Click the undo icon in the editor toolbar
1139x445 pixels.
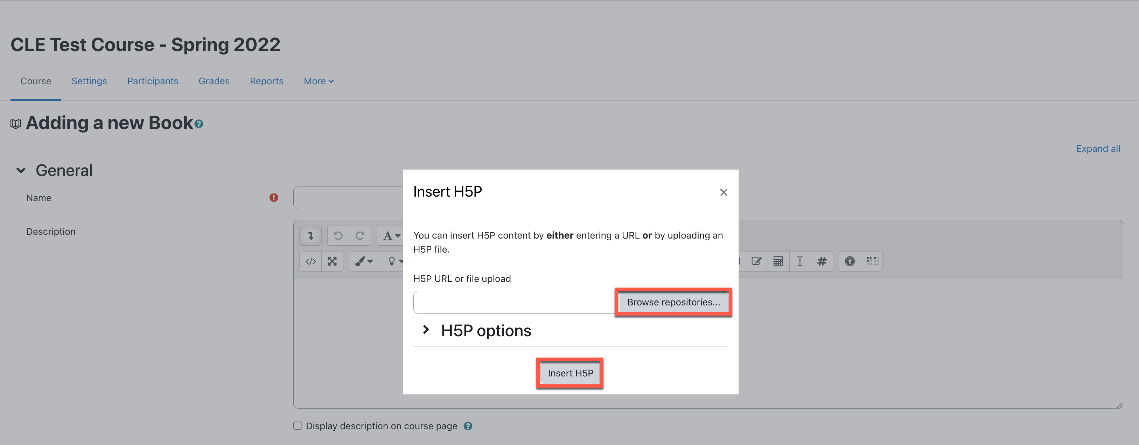338,235
